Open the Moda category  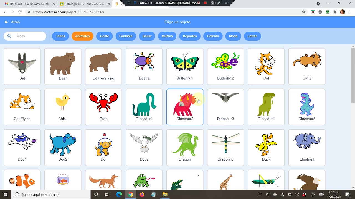coord(233,36)
